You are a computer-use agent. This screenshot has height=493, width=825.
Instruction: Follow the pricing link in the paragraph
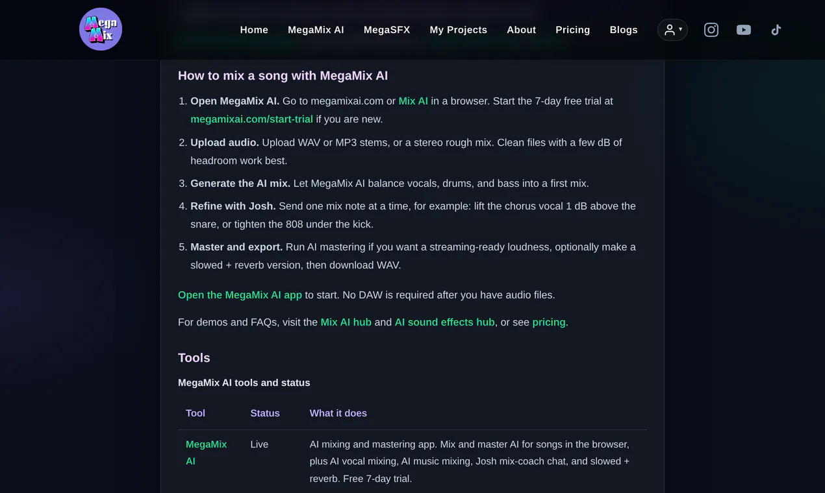coord(549,322)
